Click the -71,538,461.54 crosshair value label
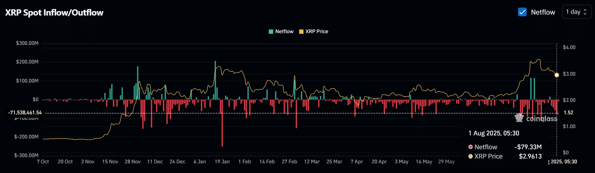 25,113
